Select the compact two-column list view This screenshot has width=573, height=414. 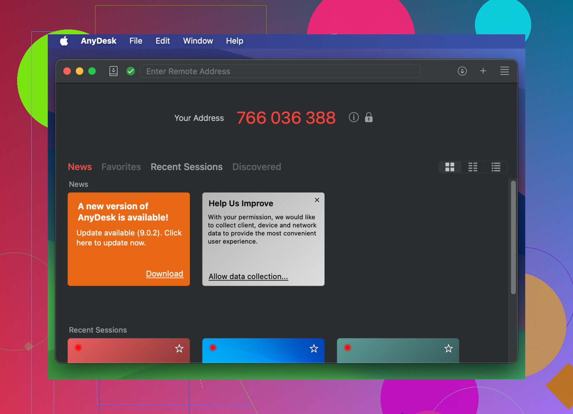pos(473,167)
